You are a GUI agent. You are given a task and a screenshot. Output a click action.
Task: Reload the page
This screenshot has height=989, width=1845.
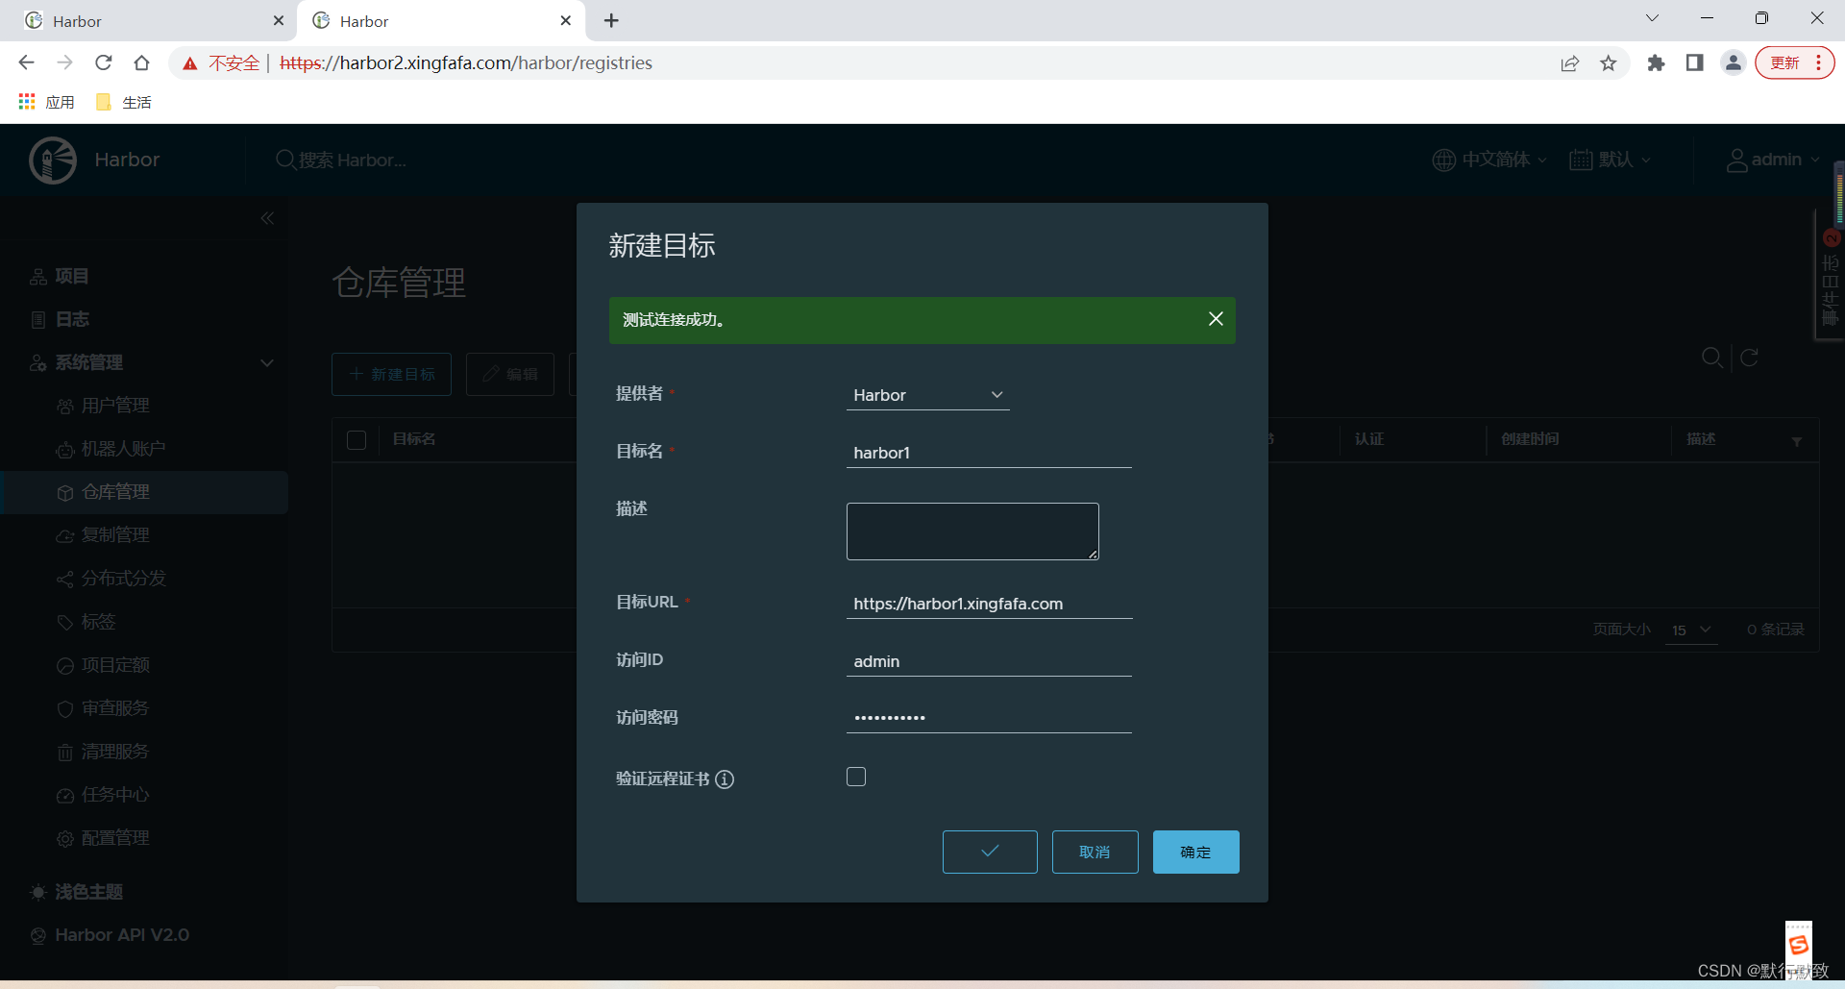click(103, 62)
